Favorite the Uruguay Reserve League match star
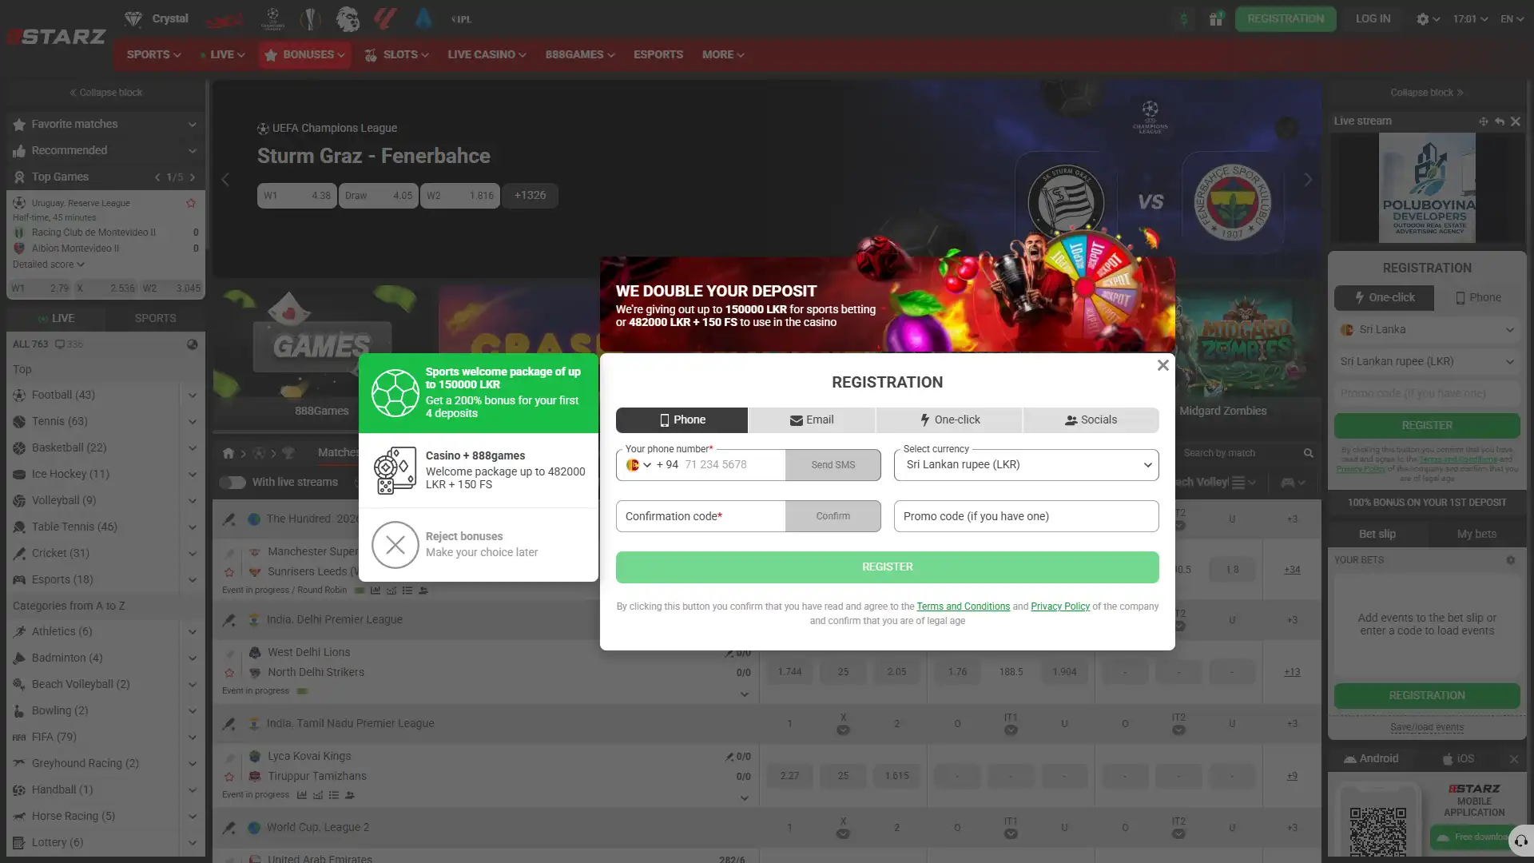The height and width of the screenshot is (863, 1534). point(191,203)
